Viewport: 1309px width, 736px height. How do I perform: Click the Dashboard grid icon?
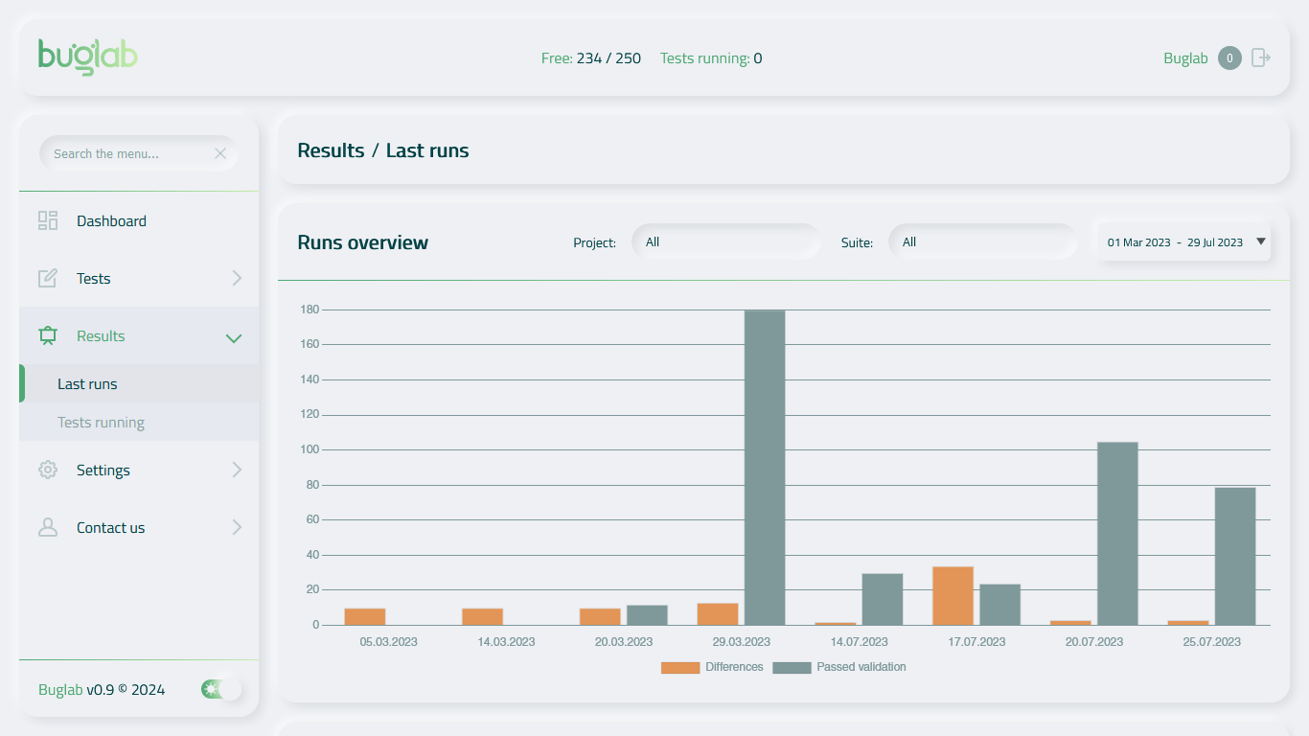pos(48,220)
